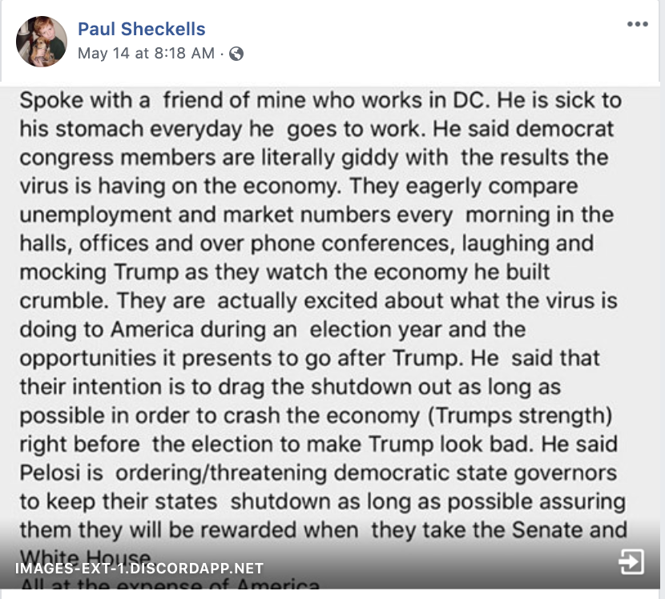Click the line beginning 'unemployment and market numbers'

(x=316, y=215)
